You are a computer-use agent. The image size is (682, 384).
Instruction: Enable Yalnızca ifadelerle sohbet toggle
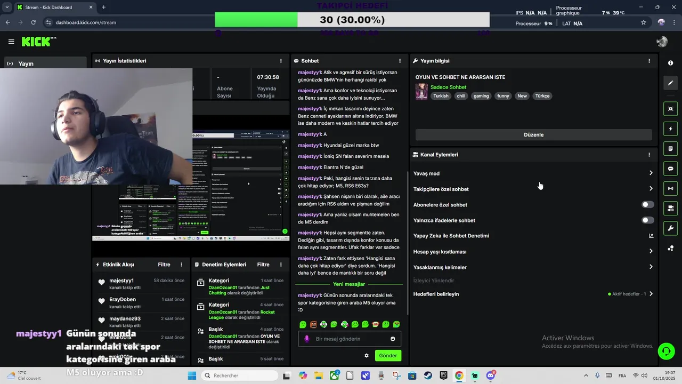point(647,220)
